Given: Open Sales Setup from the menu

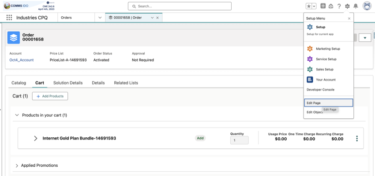Looking at the screenshot, I should 325,69.
